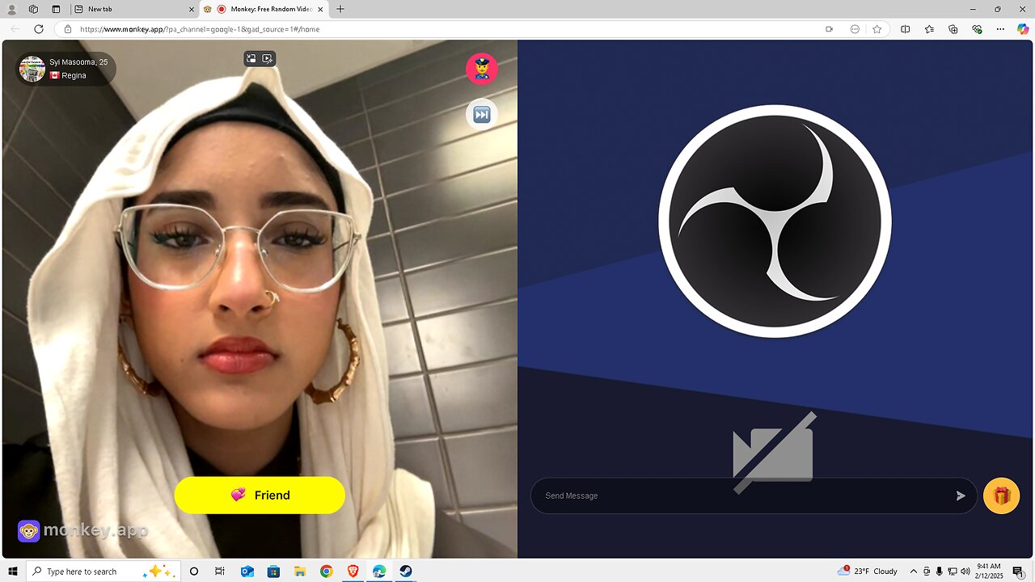
Task: Open Edge Collections
Action: click(x=953, y=28)
